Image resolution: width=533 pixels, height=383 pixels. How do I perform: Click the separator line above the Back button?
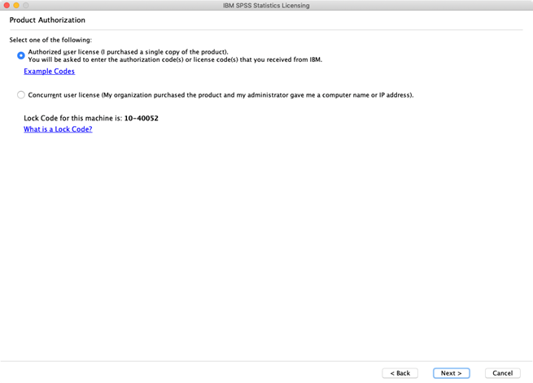pyautogui.click(x=267, y=361)
